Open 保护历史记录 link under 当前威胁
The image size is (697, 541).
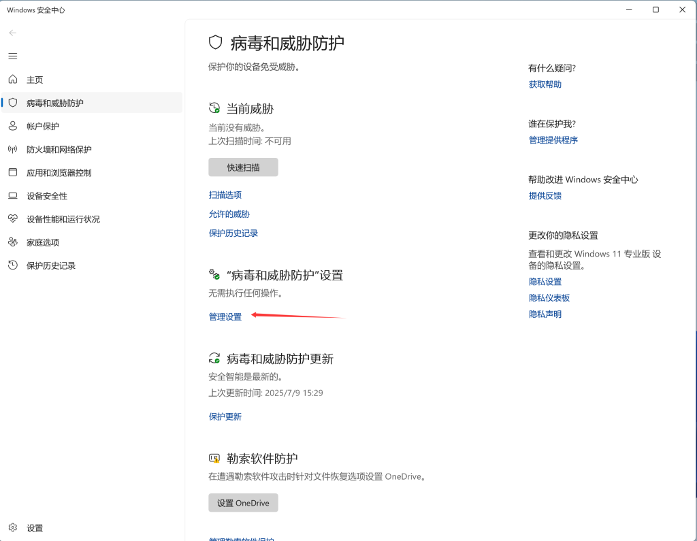[x=233, y=233]
